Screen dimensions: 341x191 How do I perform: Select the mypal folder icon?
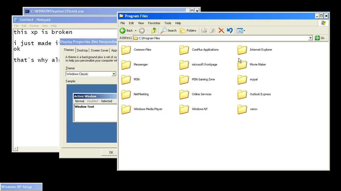point(242,79)
